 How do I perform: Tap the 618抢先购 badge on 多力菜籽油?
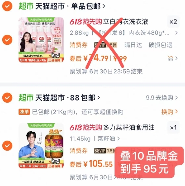click(86, 128)
